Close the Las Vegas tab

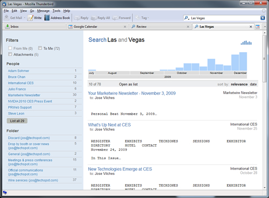pyautogui.click(x=251, y=27)
